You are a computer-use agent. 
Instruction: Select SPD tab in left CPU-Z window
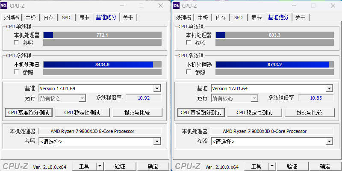66,18
